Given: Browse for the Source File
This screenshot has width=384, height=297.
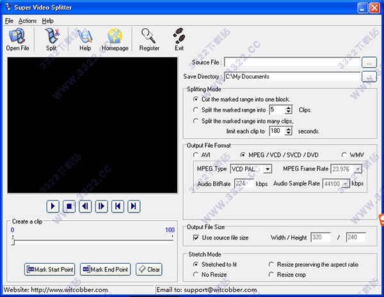Looking at the screenshot, I should point(368,63).
